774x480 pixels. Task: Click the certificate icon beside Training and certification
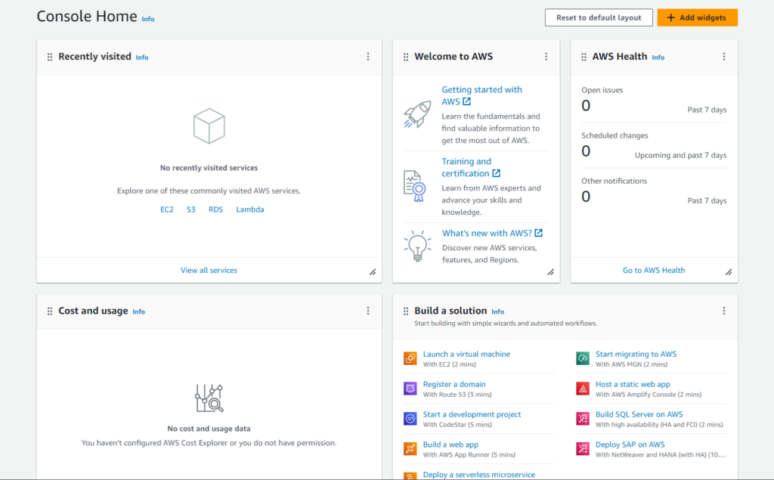click(x=415, y=186)
